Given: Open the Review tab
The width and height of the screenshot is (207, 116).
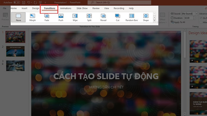Looking at the screenshot, I should coord(96,8).
